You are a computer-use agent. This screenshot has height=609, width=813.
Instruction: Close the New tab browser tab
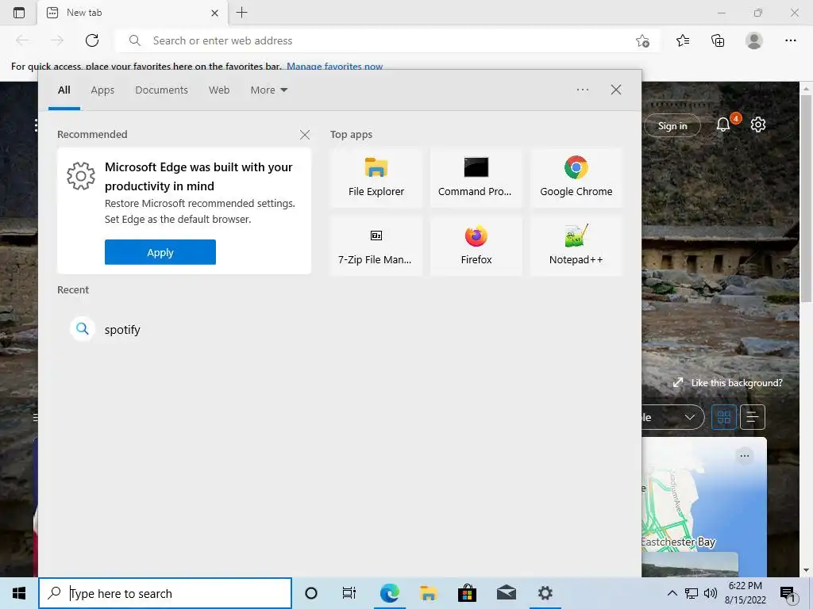pyautogui.click(x=214, y=13)
